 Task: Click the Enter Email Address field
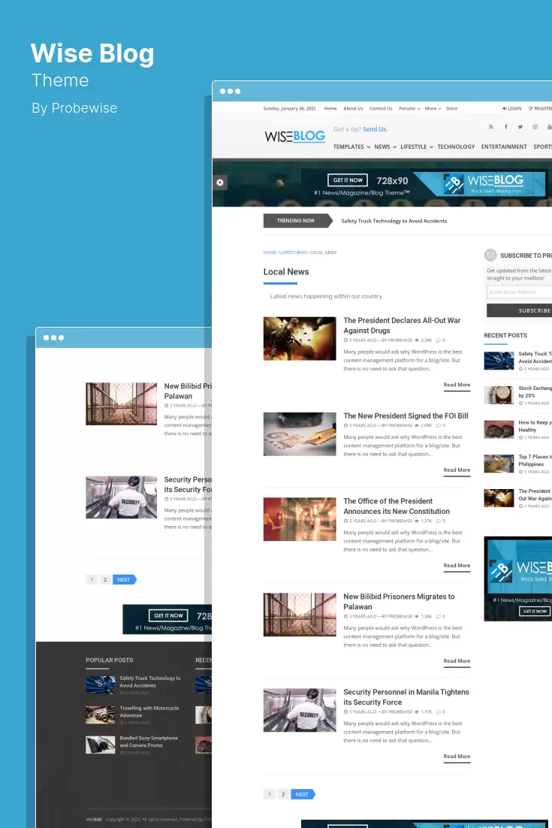pyautogui.click(x=519, y=292)
